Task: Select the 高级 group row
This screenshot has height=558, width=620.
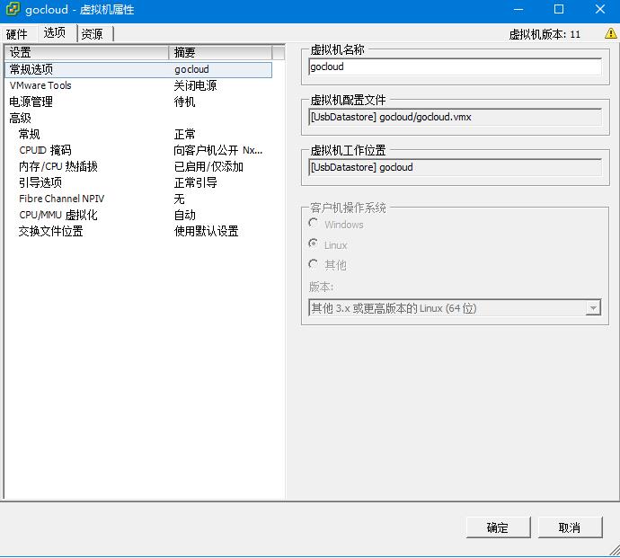Action: pos(138,118)
